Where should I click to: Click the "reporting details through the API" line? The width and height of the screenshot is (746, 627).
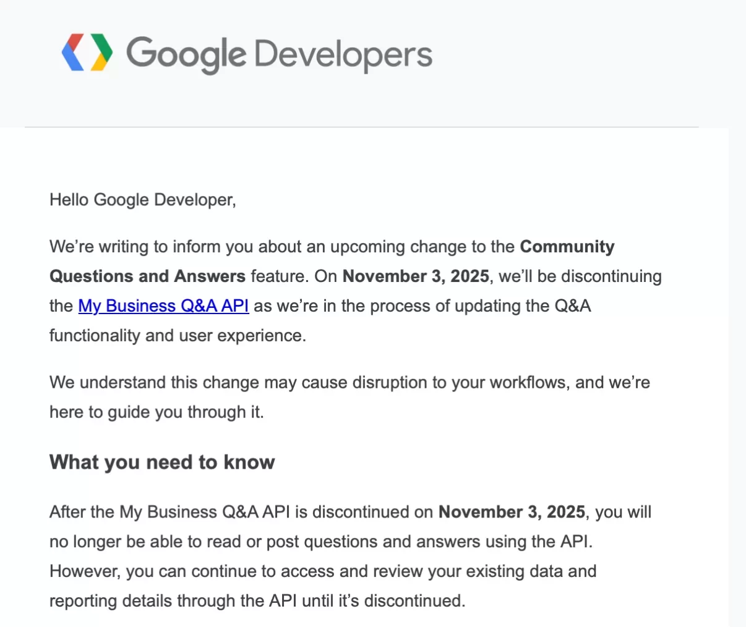(x=257, y=601)
